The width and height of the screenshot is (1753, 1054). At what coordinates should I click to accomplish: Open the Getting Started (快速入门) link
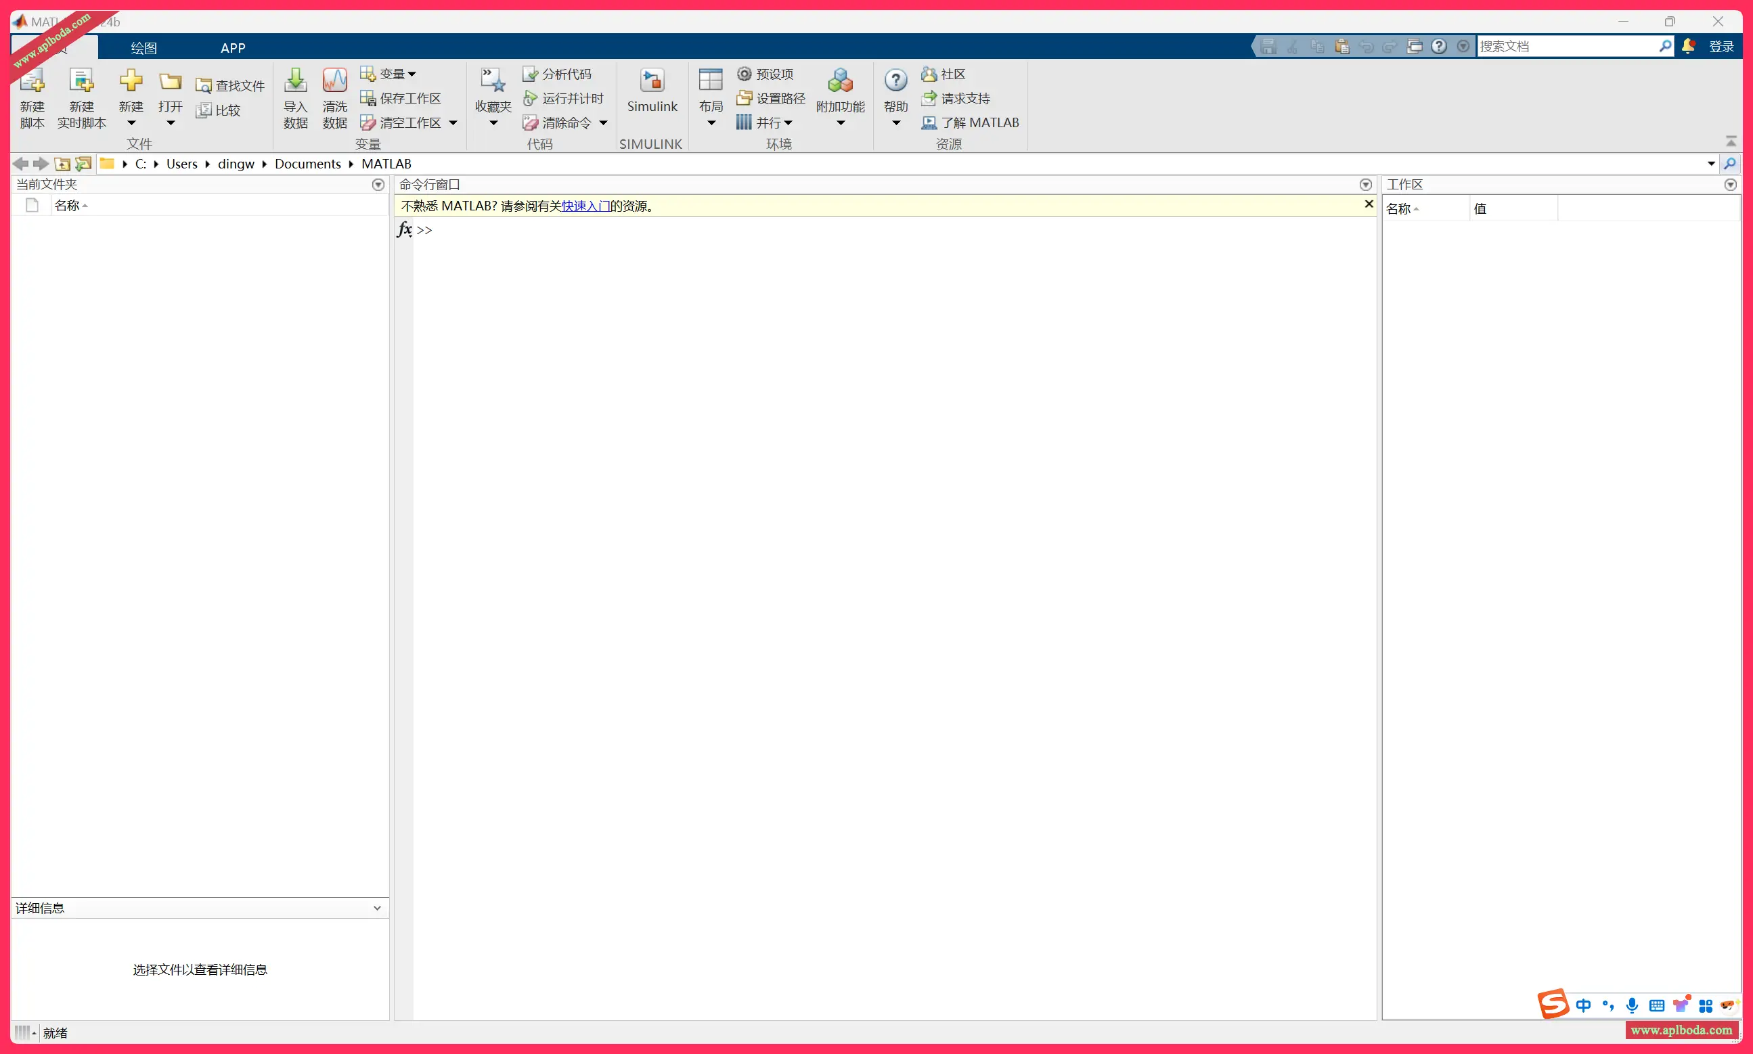click(x=585, y=206)
